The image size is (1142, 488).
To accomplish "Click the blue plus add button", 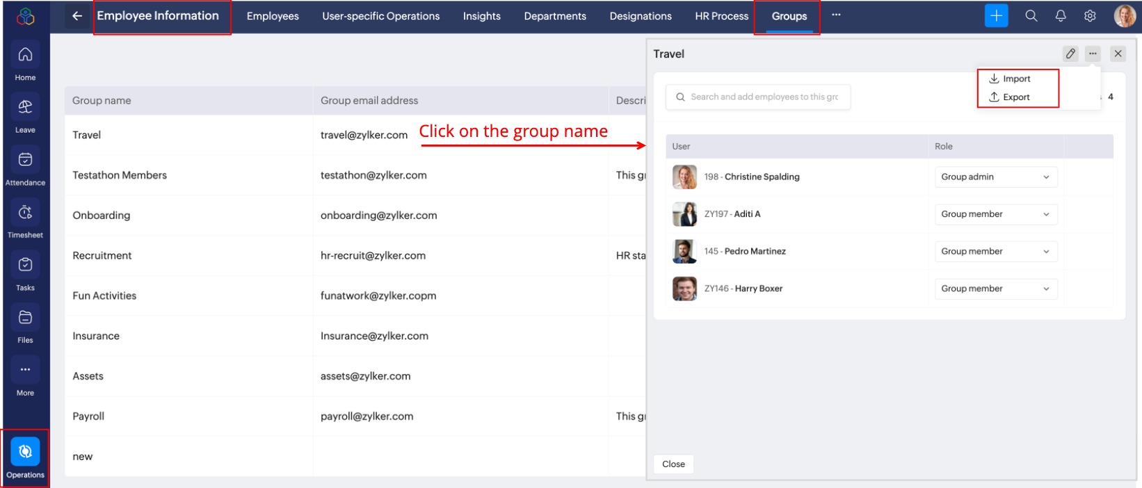I will point(996,16).
